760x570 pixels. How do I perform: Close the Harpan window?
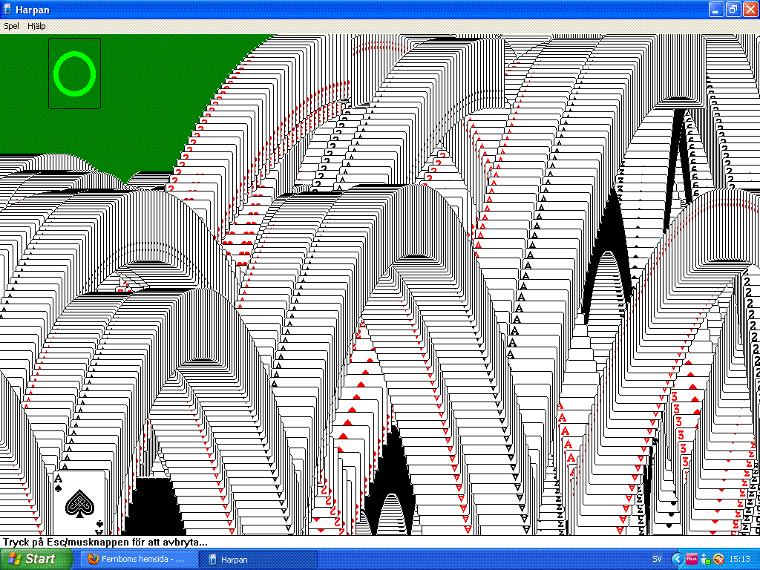tap(750, 9)
